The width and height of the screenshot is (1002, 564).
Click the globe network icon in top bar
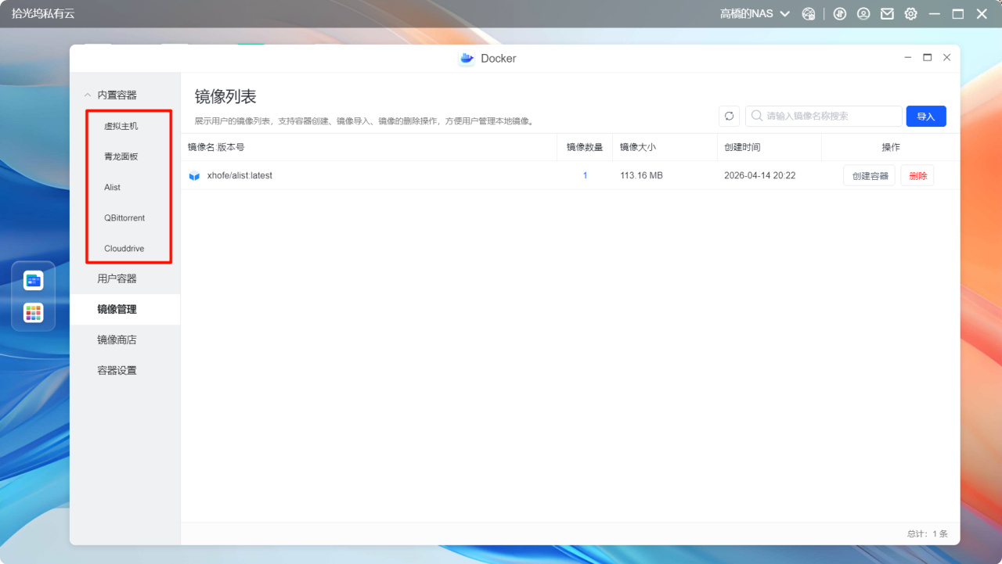[x=809, y=14]
